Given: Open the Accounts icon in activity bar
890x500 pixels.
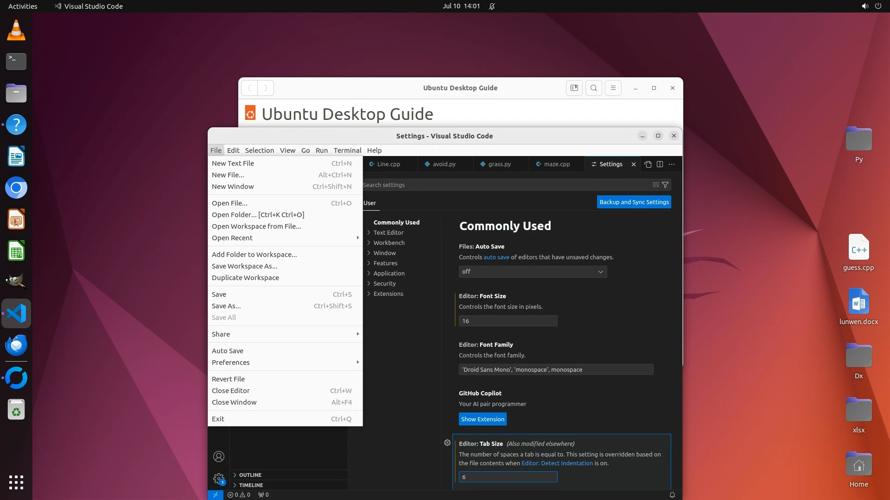Looking at the screenshot, I should tap(218, 456).
